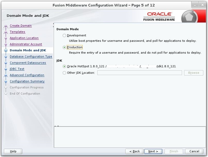Click the Domain Mode section heading
The image size is (208, 157).
pos(68,29)
